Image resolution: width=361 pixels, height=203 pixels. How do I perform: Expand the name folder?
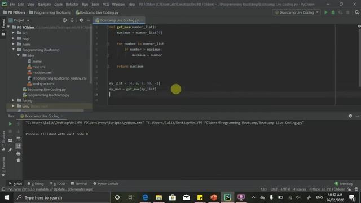[x=13, y=44]
